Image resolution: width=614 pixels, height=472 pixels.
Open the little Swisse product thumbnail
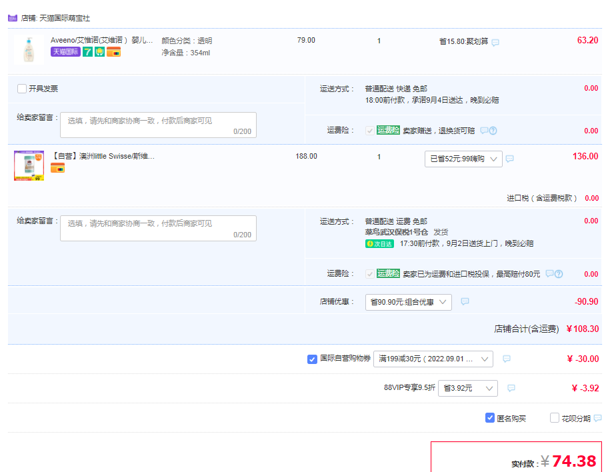tap(29, 166)
